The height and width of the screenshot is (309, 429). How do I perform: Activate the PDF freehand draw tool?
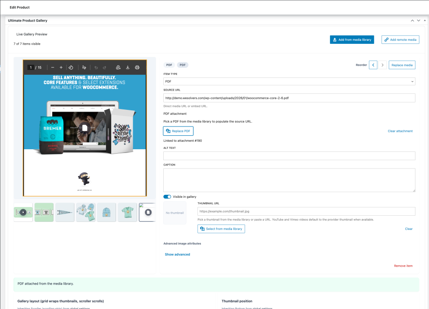pos(84,67)
